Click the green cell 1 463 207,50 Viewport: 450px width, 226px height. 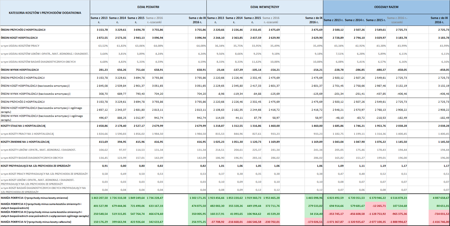[99, 198]
